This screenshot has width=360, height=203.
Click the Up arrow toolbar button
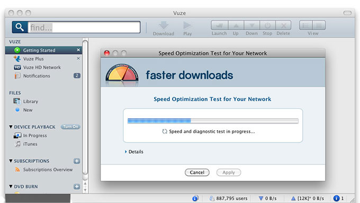236,25
